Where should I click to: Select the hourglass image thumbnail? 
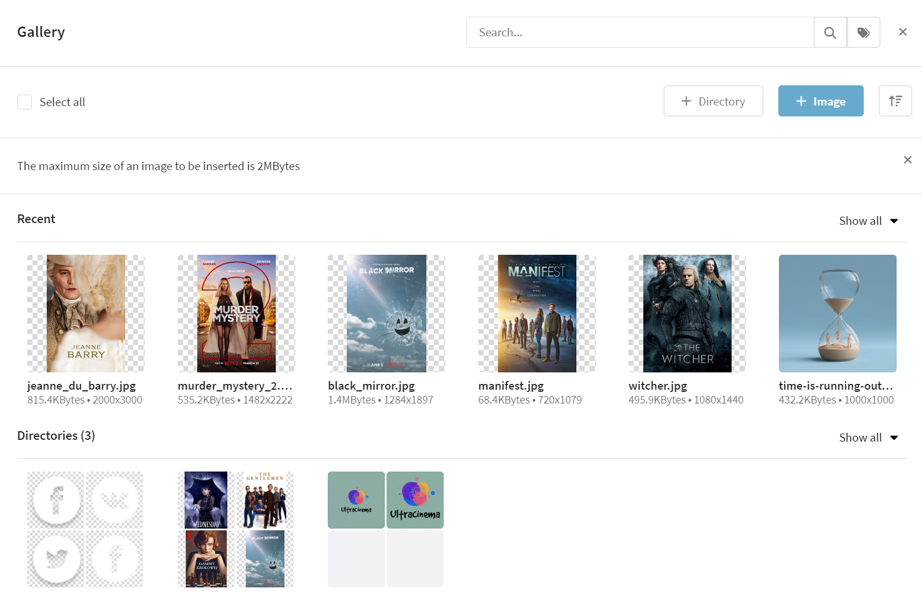coord(838,314)
